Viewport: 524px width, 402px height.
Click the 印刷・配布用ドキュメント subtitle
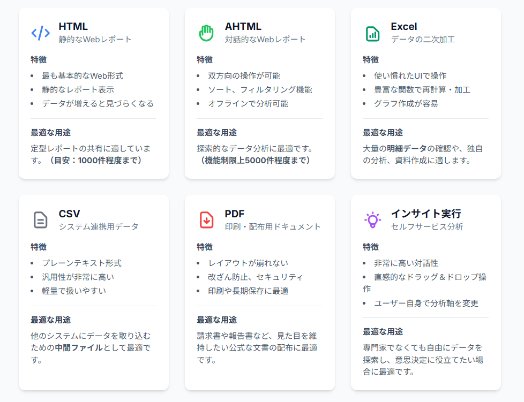coord(273,226)
